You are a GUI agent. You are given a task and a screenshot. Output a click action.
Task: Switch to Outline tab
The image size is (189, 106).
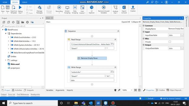pos(160,90)
